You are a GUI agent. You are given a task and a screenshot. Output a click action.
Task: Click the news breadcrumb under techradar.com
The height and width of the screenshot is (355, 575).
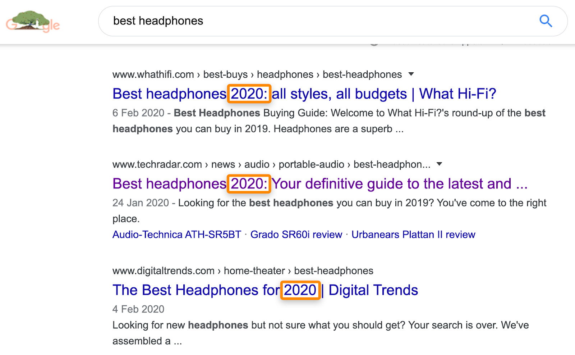point(223,164)
